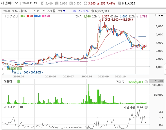The width and height of the screenshot is (166, 130).
Task: Click the green 거래량 legend swatch
Action: click(x=19, y=82)
